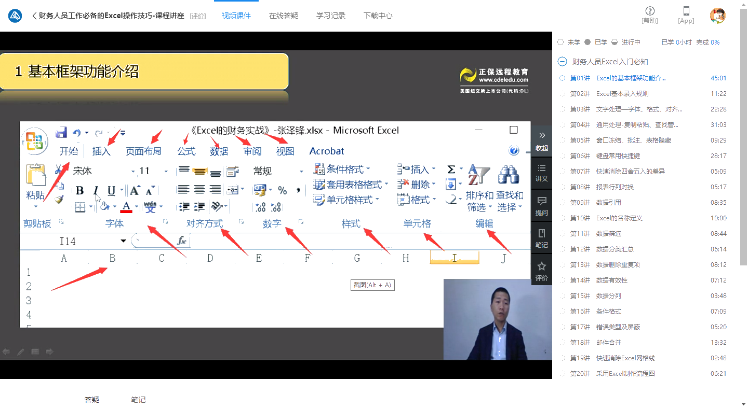Click the 答疑 button at page bottom

tap(91, 399)
